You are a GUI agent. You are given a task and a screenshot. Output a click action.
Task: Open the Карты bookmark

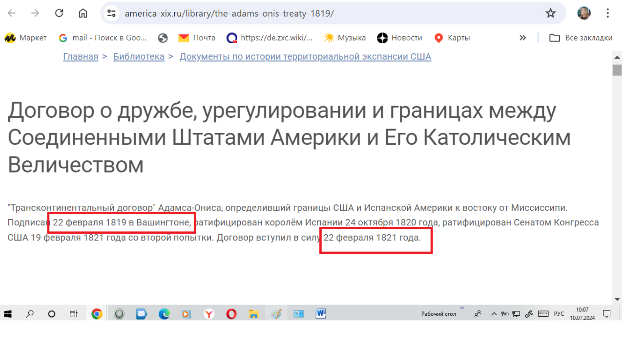(452, 38)
